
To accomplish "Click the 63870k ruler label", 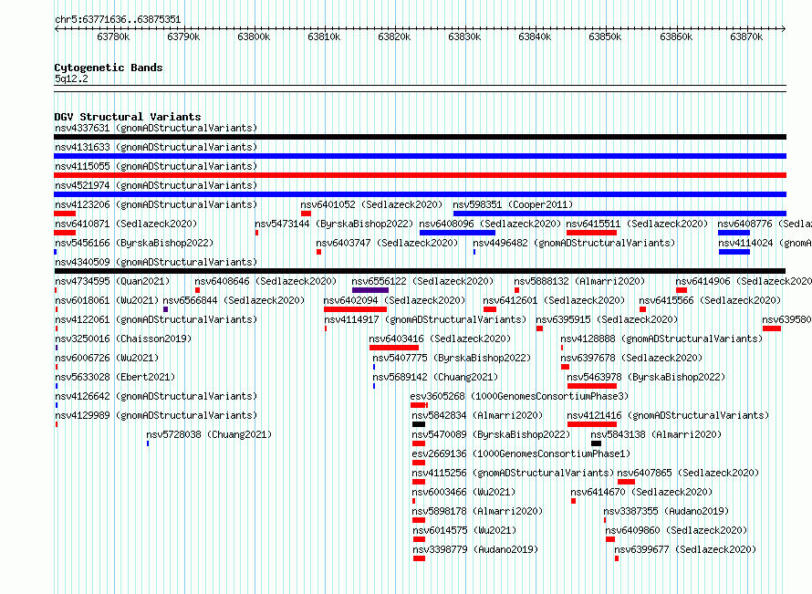I will [746, 36].
